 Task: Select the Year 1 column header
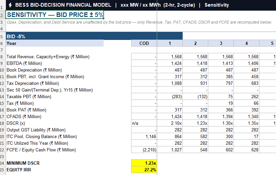(170, 43)
